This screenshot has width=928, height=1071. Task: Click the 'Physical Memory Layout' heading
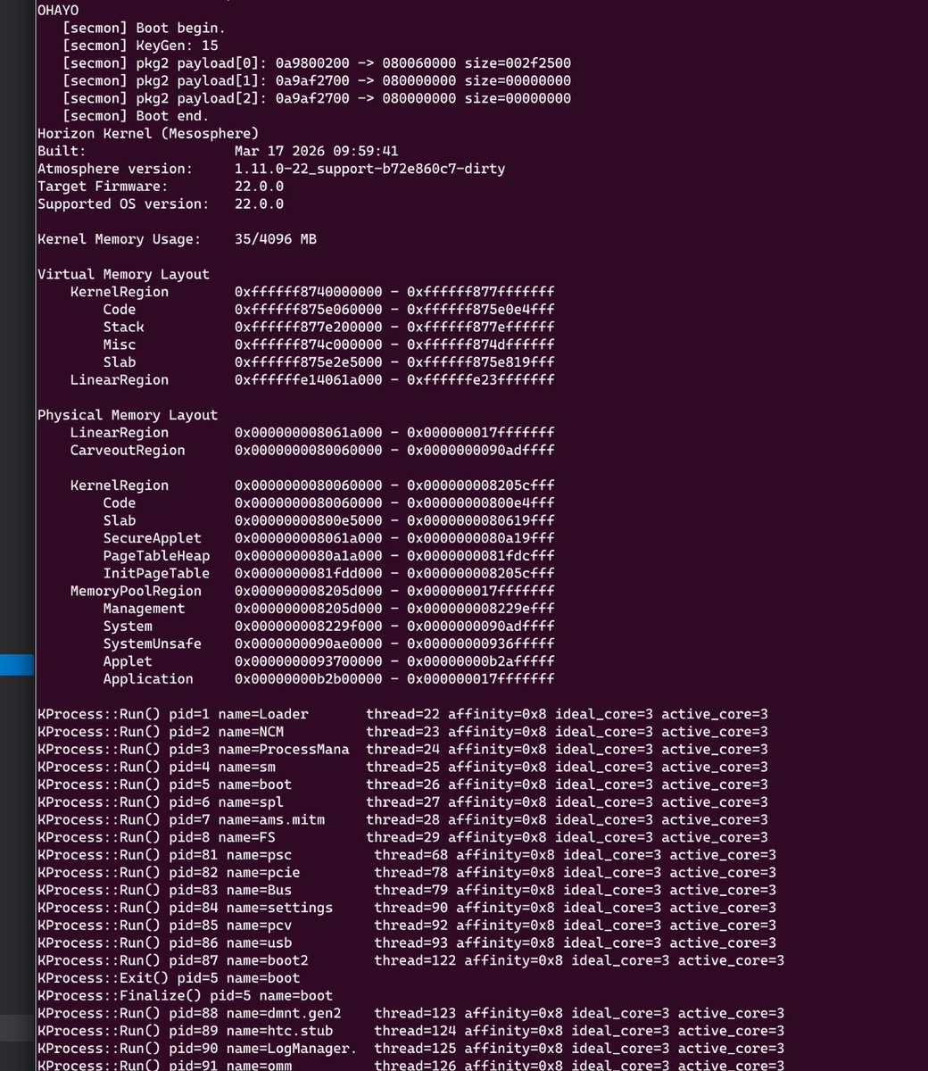[128, 415]
